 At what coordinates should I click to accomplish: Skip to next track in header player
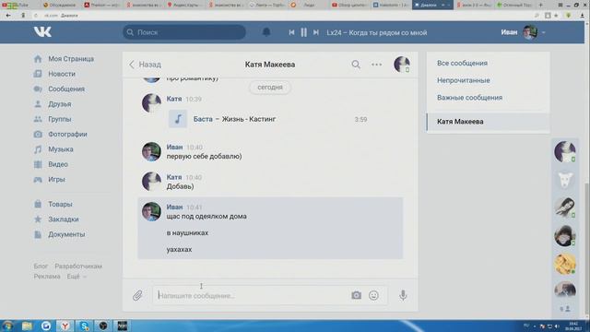[x=316, y=32]
